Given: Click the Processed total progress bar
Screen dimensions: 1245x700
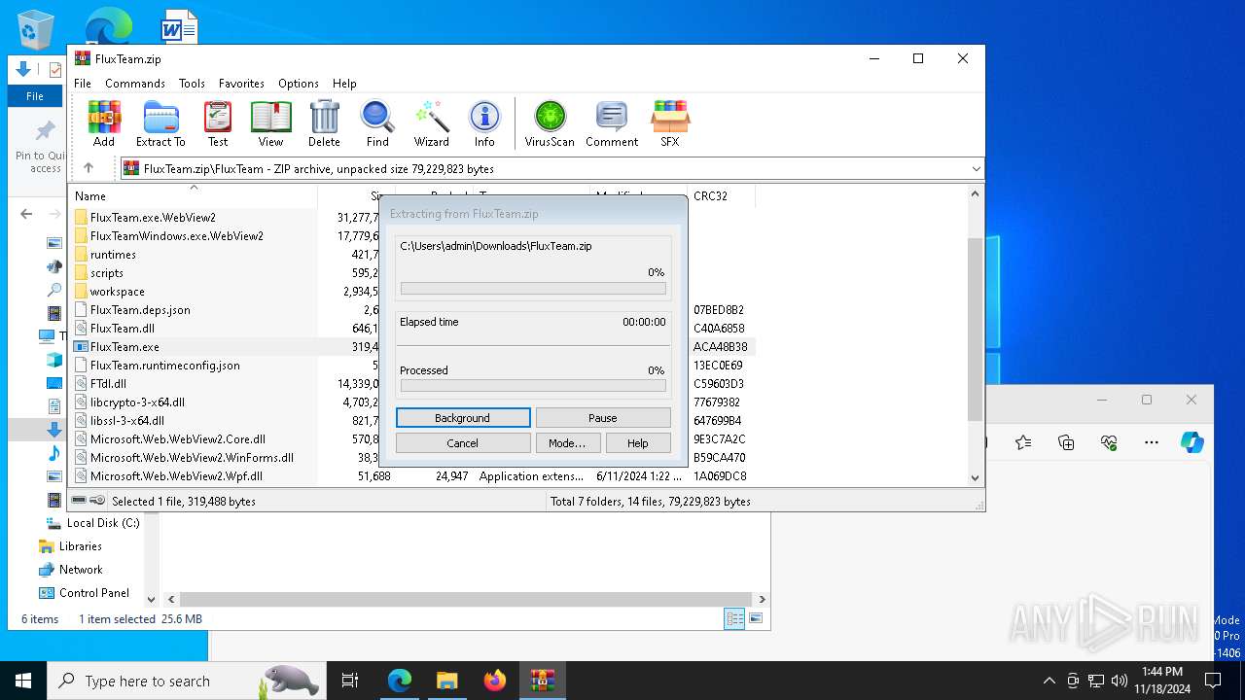Looking at the screenshot, I should pos(533,386).
